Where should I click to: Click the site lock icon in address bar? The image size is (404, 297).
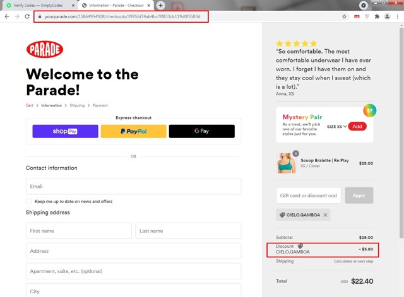point(39,16)
